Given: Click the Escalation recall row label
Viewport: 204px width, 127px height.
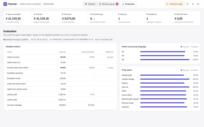Looking at the screenshot, I should 14,78.
